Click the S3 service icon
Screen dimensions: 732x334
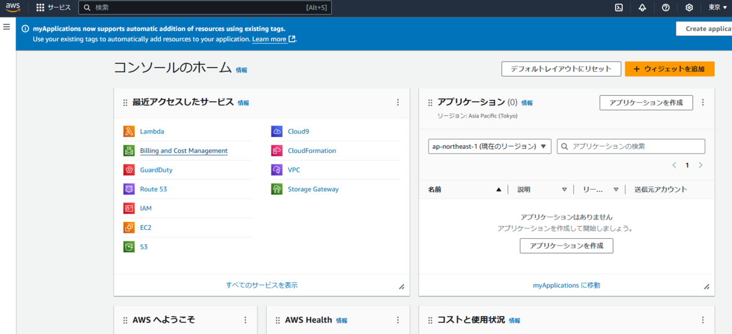129,247
